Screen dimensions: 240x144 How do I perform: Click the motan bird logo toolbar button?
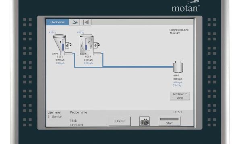pos(74,22)
